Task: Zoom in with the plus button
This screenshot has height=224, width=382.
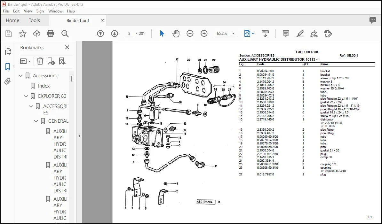Action: [204, 34]
